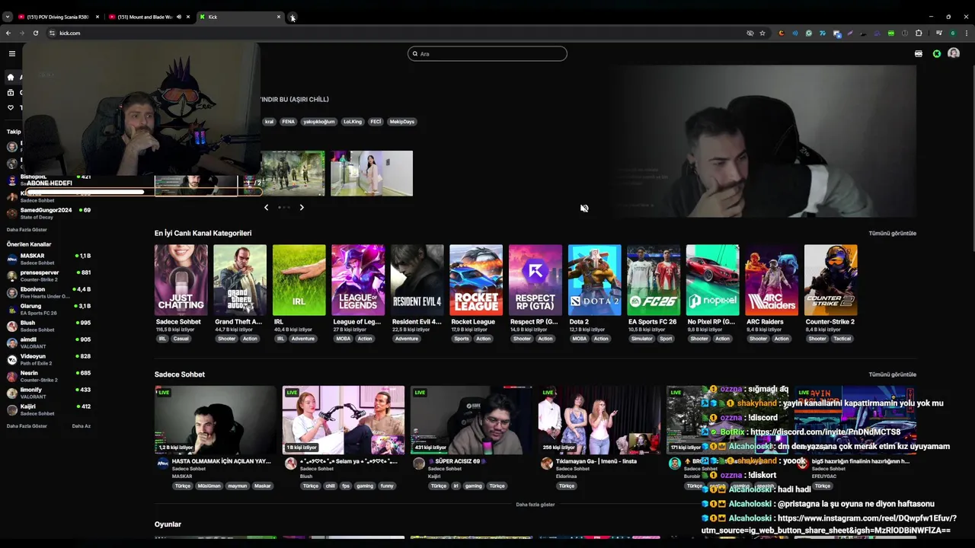Switch to Mount and Blade YouTube tab
Image resolution: width=975 pixels, height=548 pixels.
145,17
